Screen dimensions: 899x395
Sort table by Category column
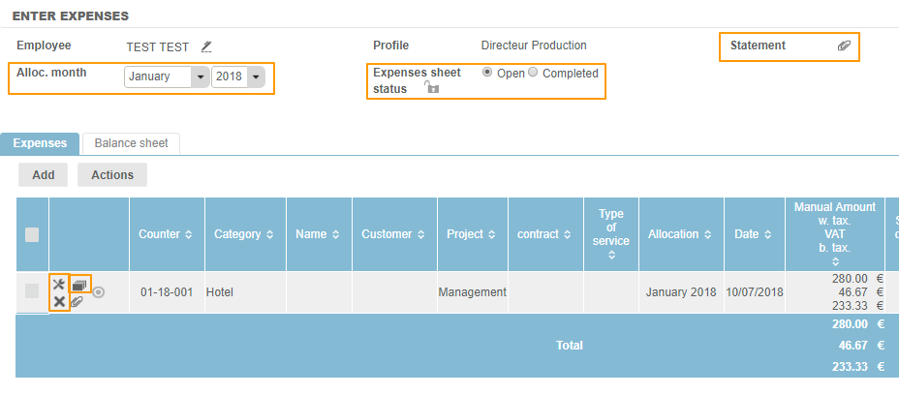(245, 234)
